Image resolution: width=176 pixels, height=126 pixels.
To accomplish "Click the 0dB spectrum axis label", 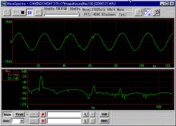I will 24,71.
